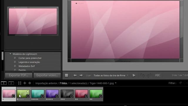Click the stop slideshow square button
Viewport: 188px width, 106px height.
(66, 75)
